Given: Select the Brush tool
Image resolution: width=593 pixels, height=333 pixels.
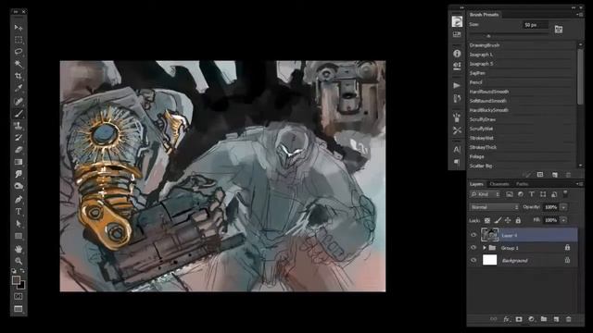Looking at the screenshot, I should point(19,113).
